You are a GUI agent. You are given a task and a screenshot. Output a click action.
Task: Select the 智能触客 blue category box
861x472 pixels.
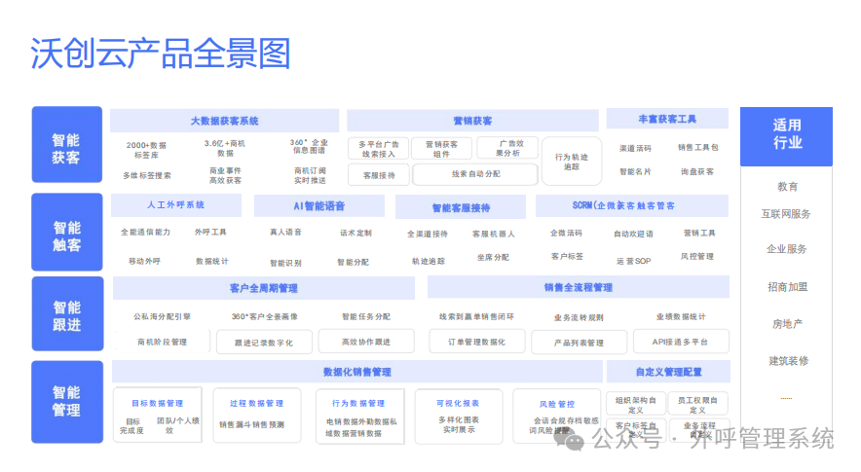click(67, 232)
